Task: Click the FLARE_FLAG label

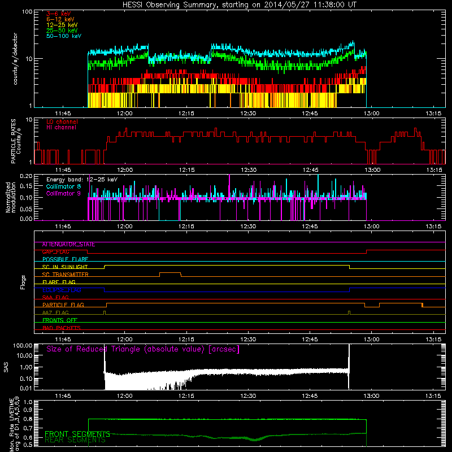Action: [x=59, y=282]
